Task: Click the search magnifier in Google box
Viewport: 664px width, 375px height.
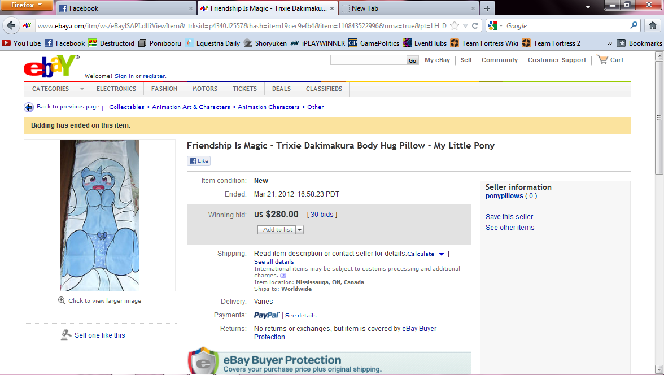Action: tap(634, 25)
